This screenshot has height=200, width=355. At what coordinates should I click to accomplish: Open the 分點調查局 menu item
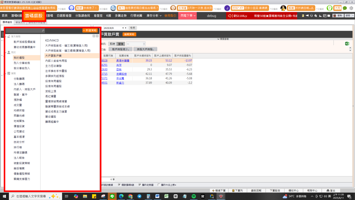83,16
